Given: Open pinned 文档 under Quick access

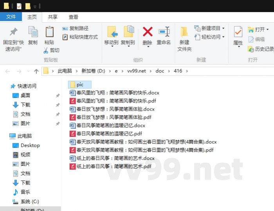Looking at the screenshot, I should coord(21,114).
